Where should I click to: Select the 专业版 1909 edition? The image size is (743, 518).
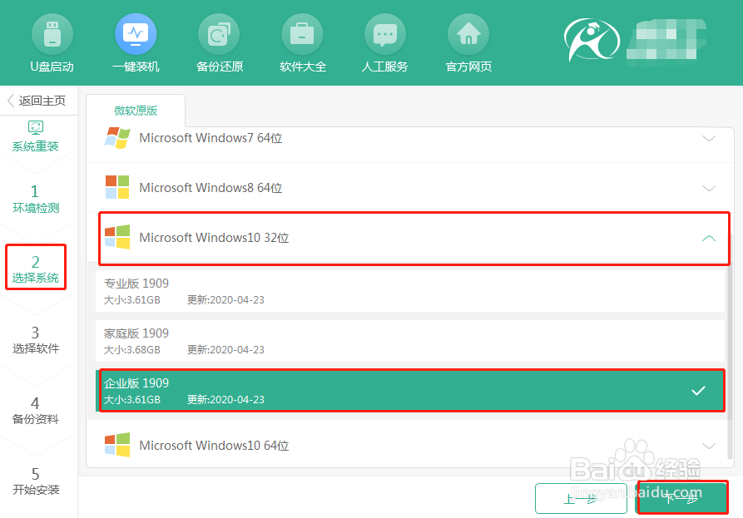(410, 291)
